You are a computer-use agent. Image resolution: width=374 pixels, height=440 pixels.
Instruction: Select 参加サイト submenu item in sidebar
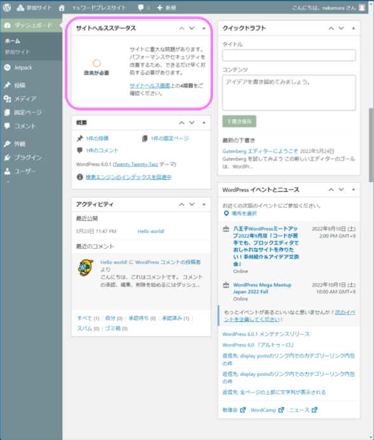[17, 52]
